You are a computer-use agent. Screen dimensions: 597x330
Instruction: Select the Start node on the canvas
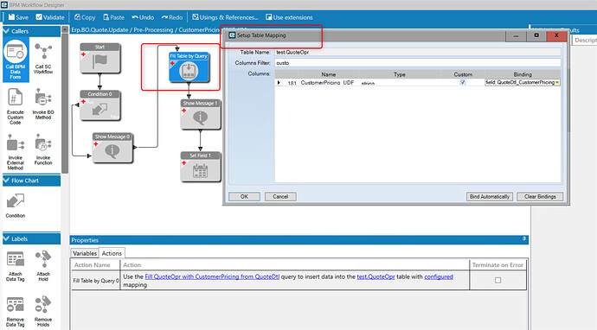click(x=100, y=58)
